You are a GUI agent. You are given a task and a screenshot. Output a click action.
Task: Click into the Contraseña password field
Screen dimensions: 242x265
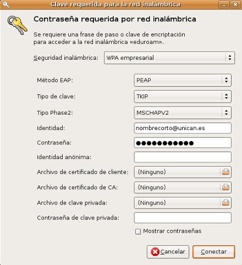183,143
